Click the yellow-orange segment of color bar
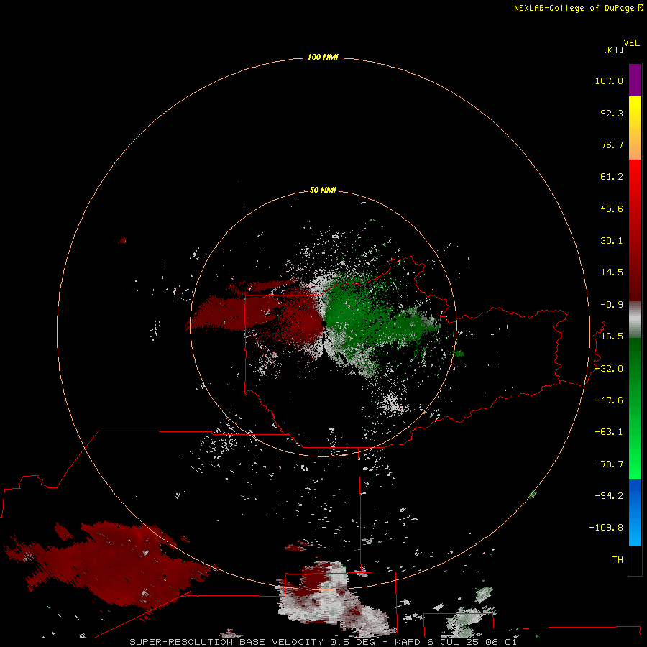 coord(635,128)
